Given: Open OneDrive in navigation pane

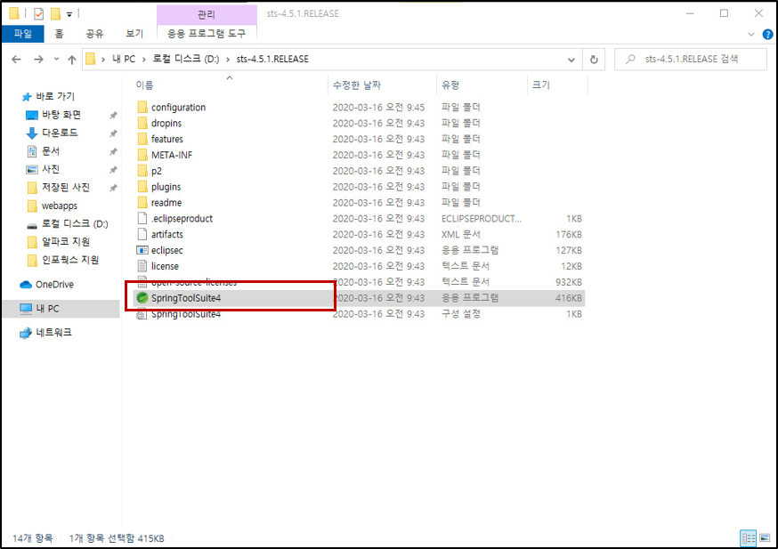Looking at the screenshot, I should [x=46, y=285].
